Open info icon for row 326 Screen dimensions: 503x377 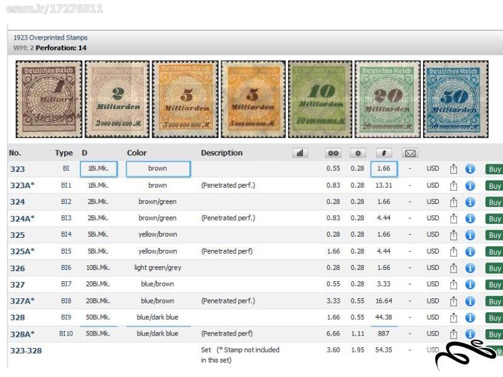(x=470, y=268)
